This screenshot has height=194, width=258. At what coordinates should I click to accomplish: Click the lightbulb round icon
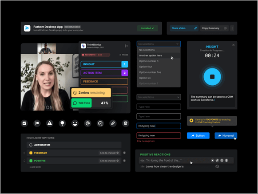62,123
